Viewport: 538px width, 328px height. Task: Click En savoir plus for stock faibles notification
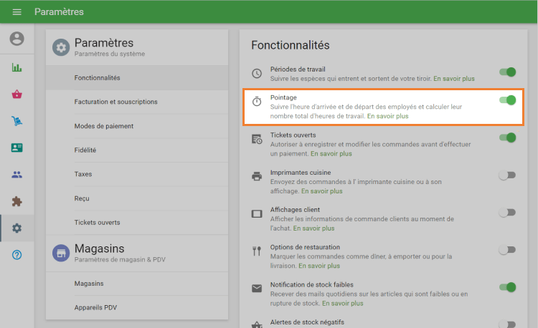pyautogui.click(x=342, y=304)
